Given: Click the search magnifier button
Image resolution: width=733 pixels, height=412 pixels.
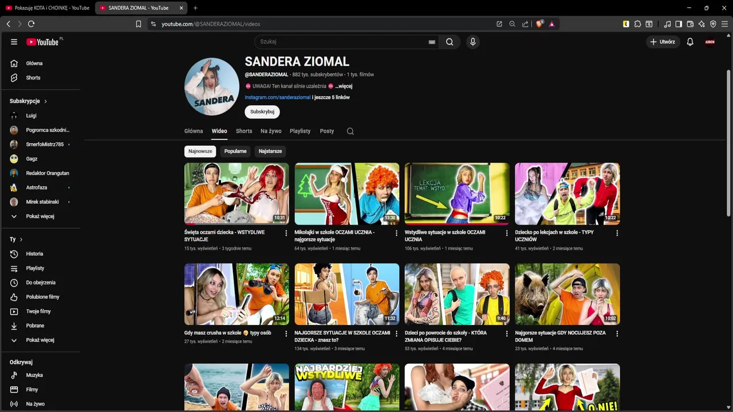Looking at the screenshot, I should tap(450, 42).
